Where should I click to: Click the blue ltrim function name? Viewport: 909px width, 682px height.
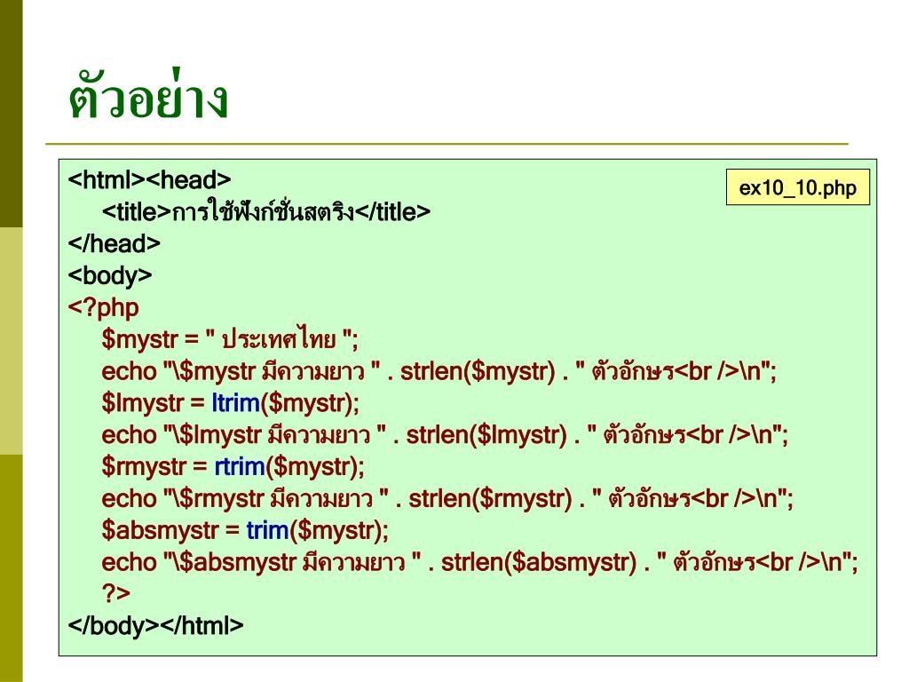236,403
